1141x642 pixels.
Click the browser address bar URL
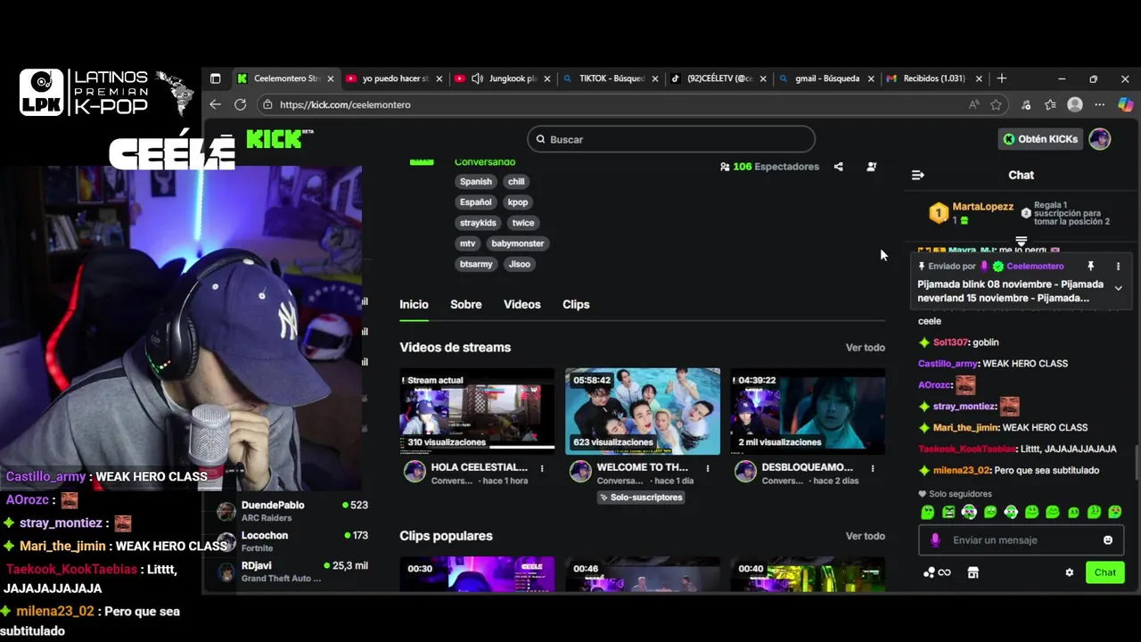coord(345,104)
